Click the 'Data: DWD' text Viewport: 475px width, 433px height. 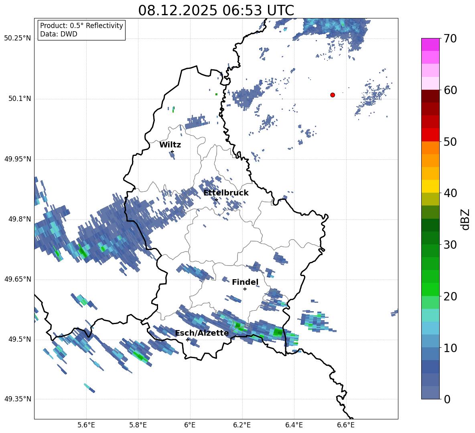coord(59,34)
